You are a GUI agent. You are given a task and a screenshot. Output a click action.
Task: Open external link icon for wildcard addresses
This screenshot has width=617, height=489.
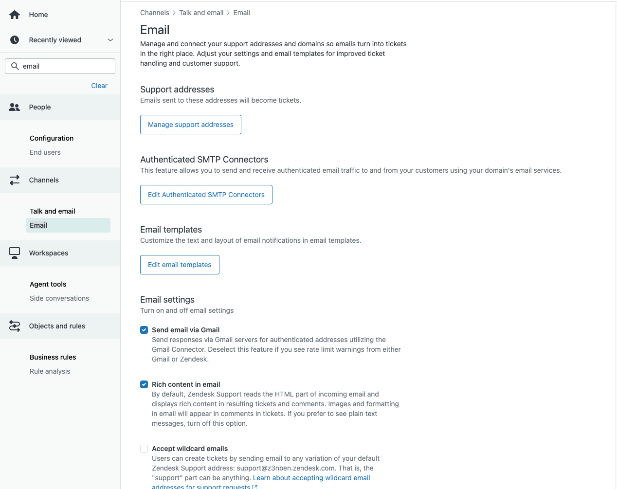pos(254,487)
